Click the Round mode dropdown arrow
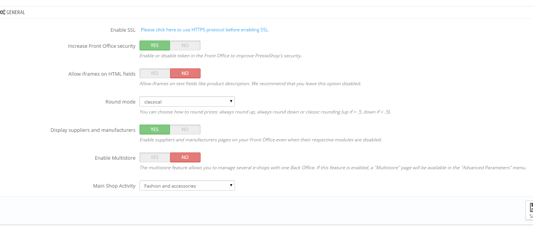This screenshot has height=230, width=533. tap(231, 102)
